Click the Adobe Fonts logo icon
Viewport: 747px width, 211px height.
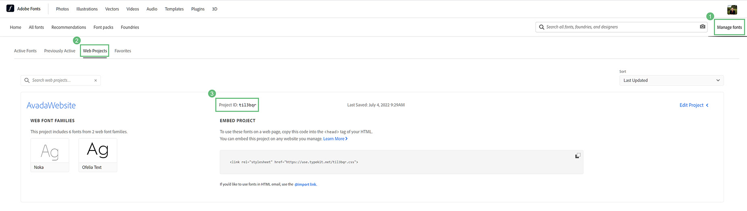10,8
